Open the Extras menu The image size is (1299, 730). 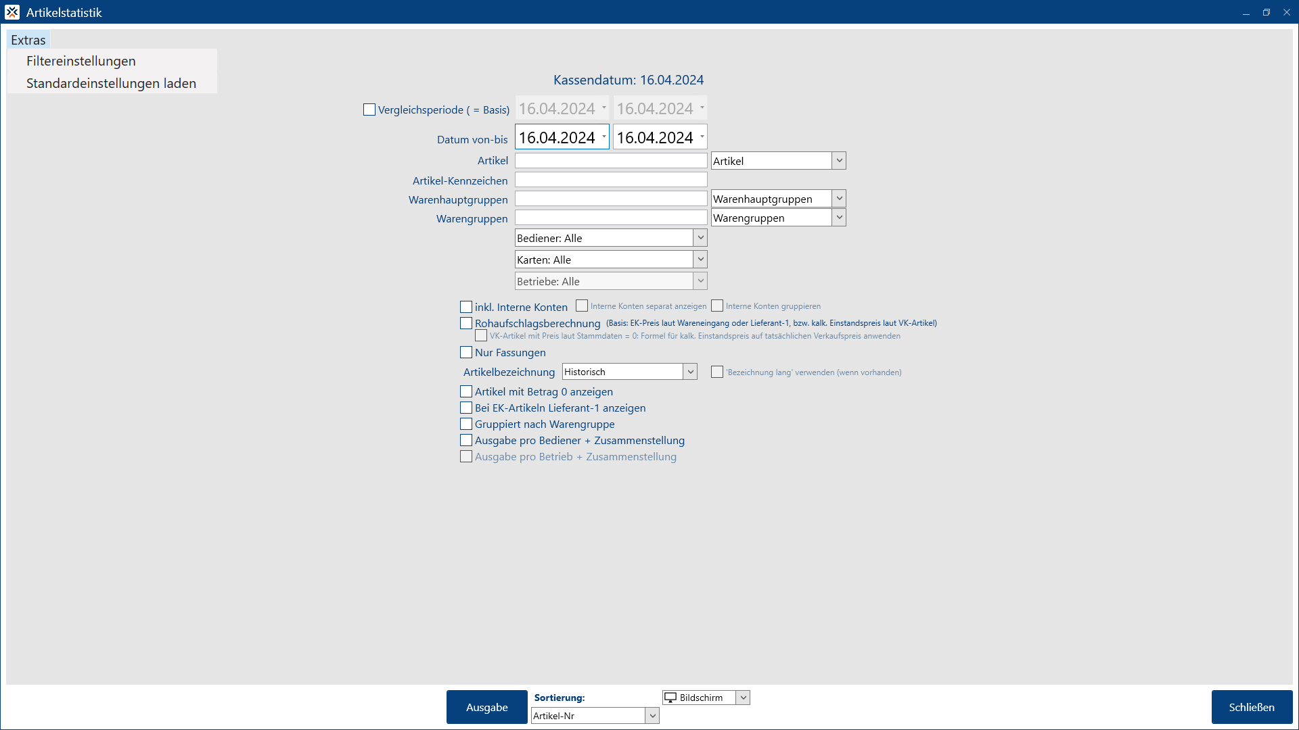click(28, 40)
